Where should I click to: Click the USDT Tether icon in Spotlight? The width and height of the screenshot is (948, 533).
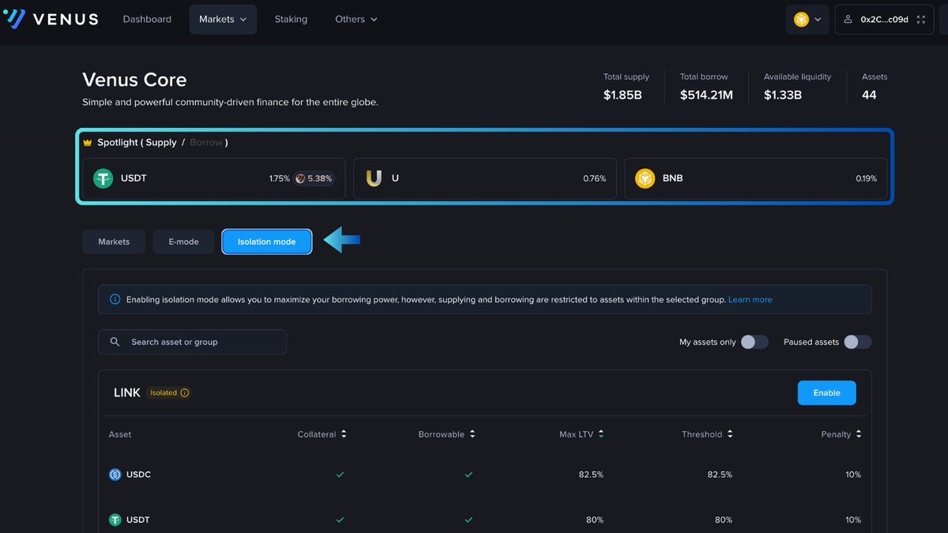click(x=103, y=178)
